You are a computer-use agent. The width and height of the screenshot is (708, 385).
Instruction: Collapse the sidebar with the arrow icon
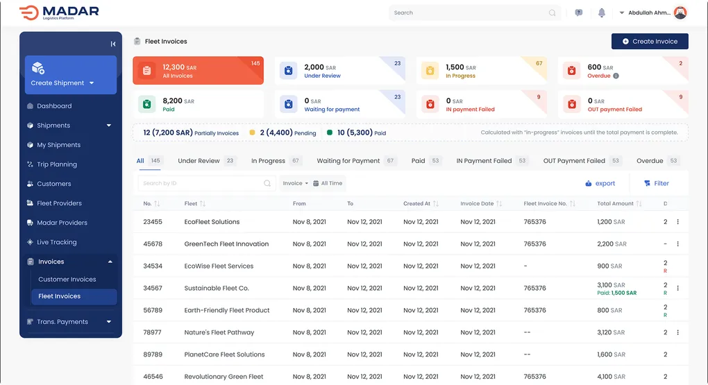click(x=113, y=44)
